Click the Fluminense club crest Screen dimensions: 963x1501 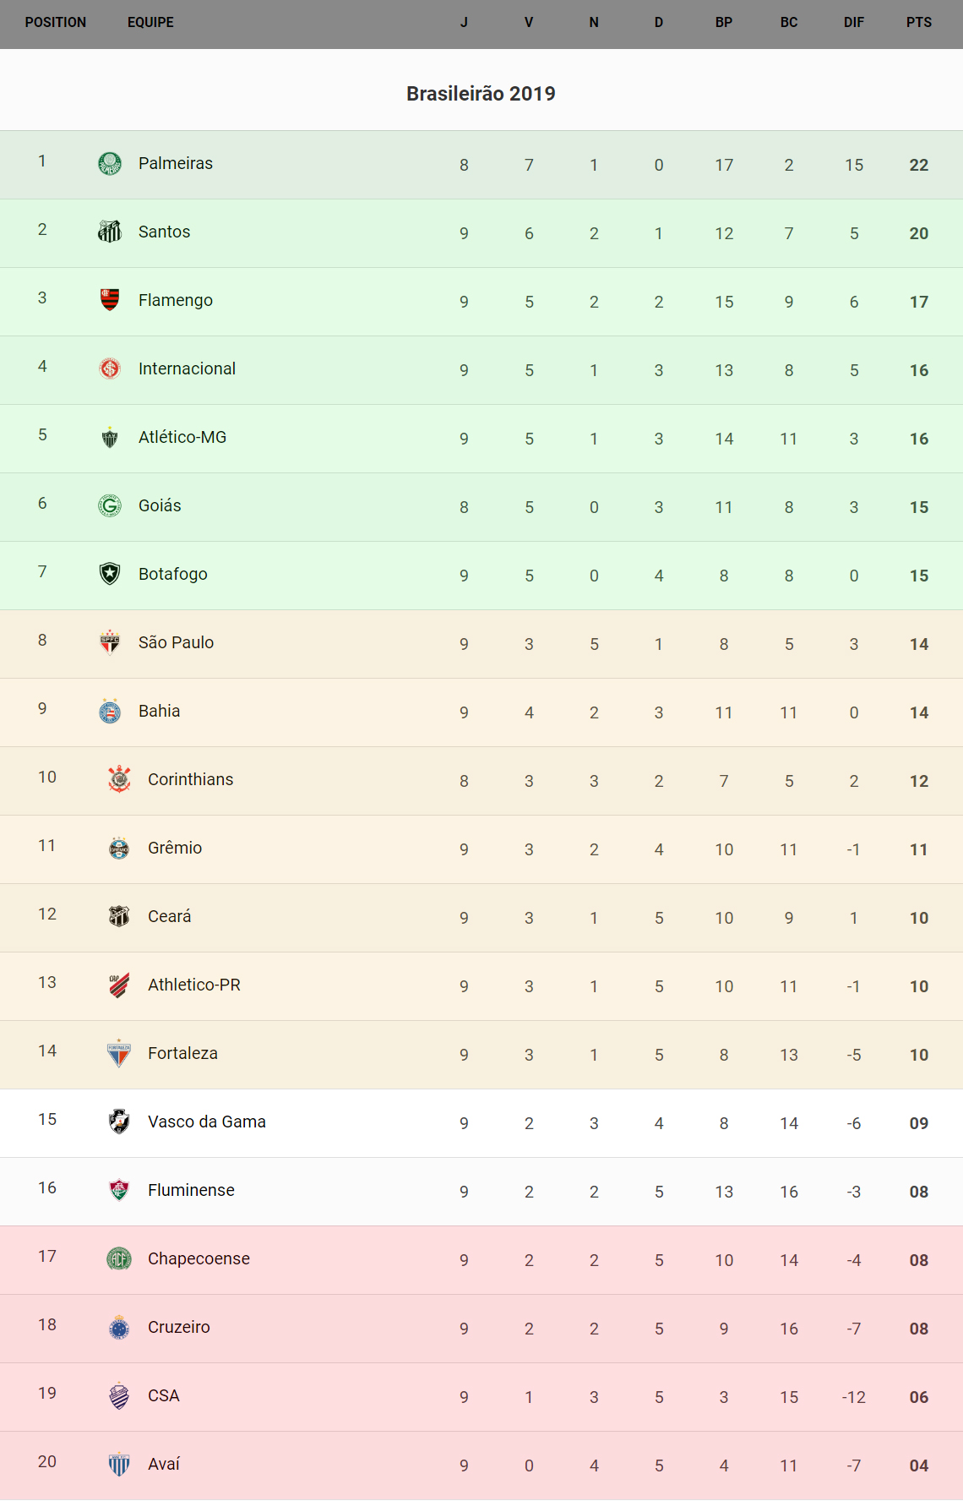click(119, 1190)
